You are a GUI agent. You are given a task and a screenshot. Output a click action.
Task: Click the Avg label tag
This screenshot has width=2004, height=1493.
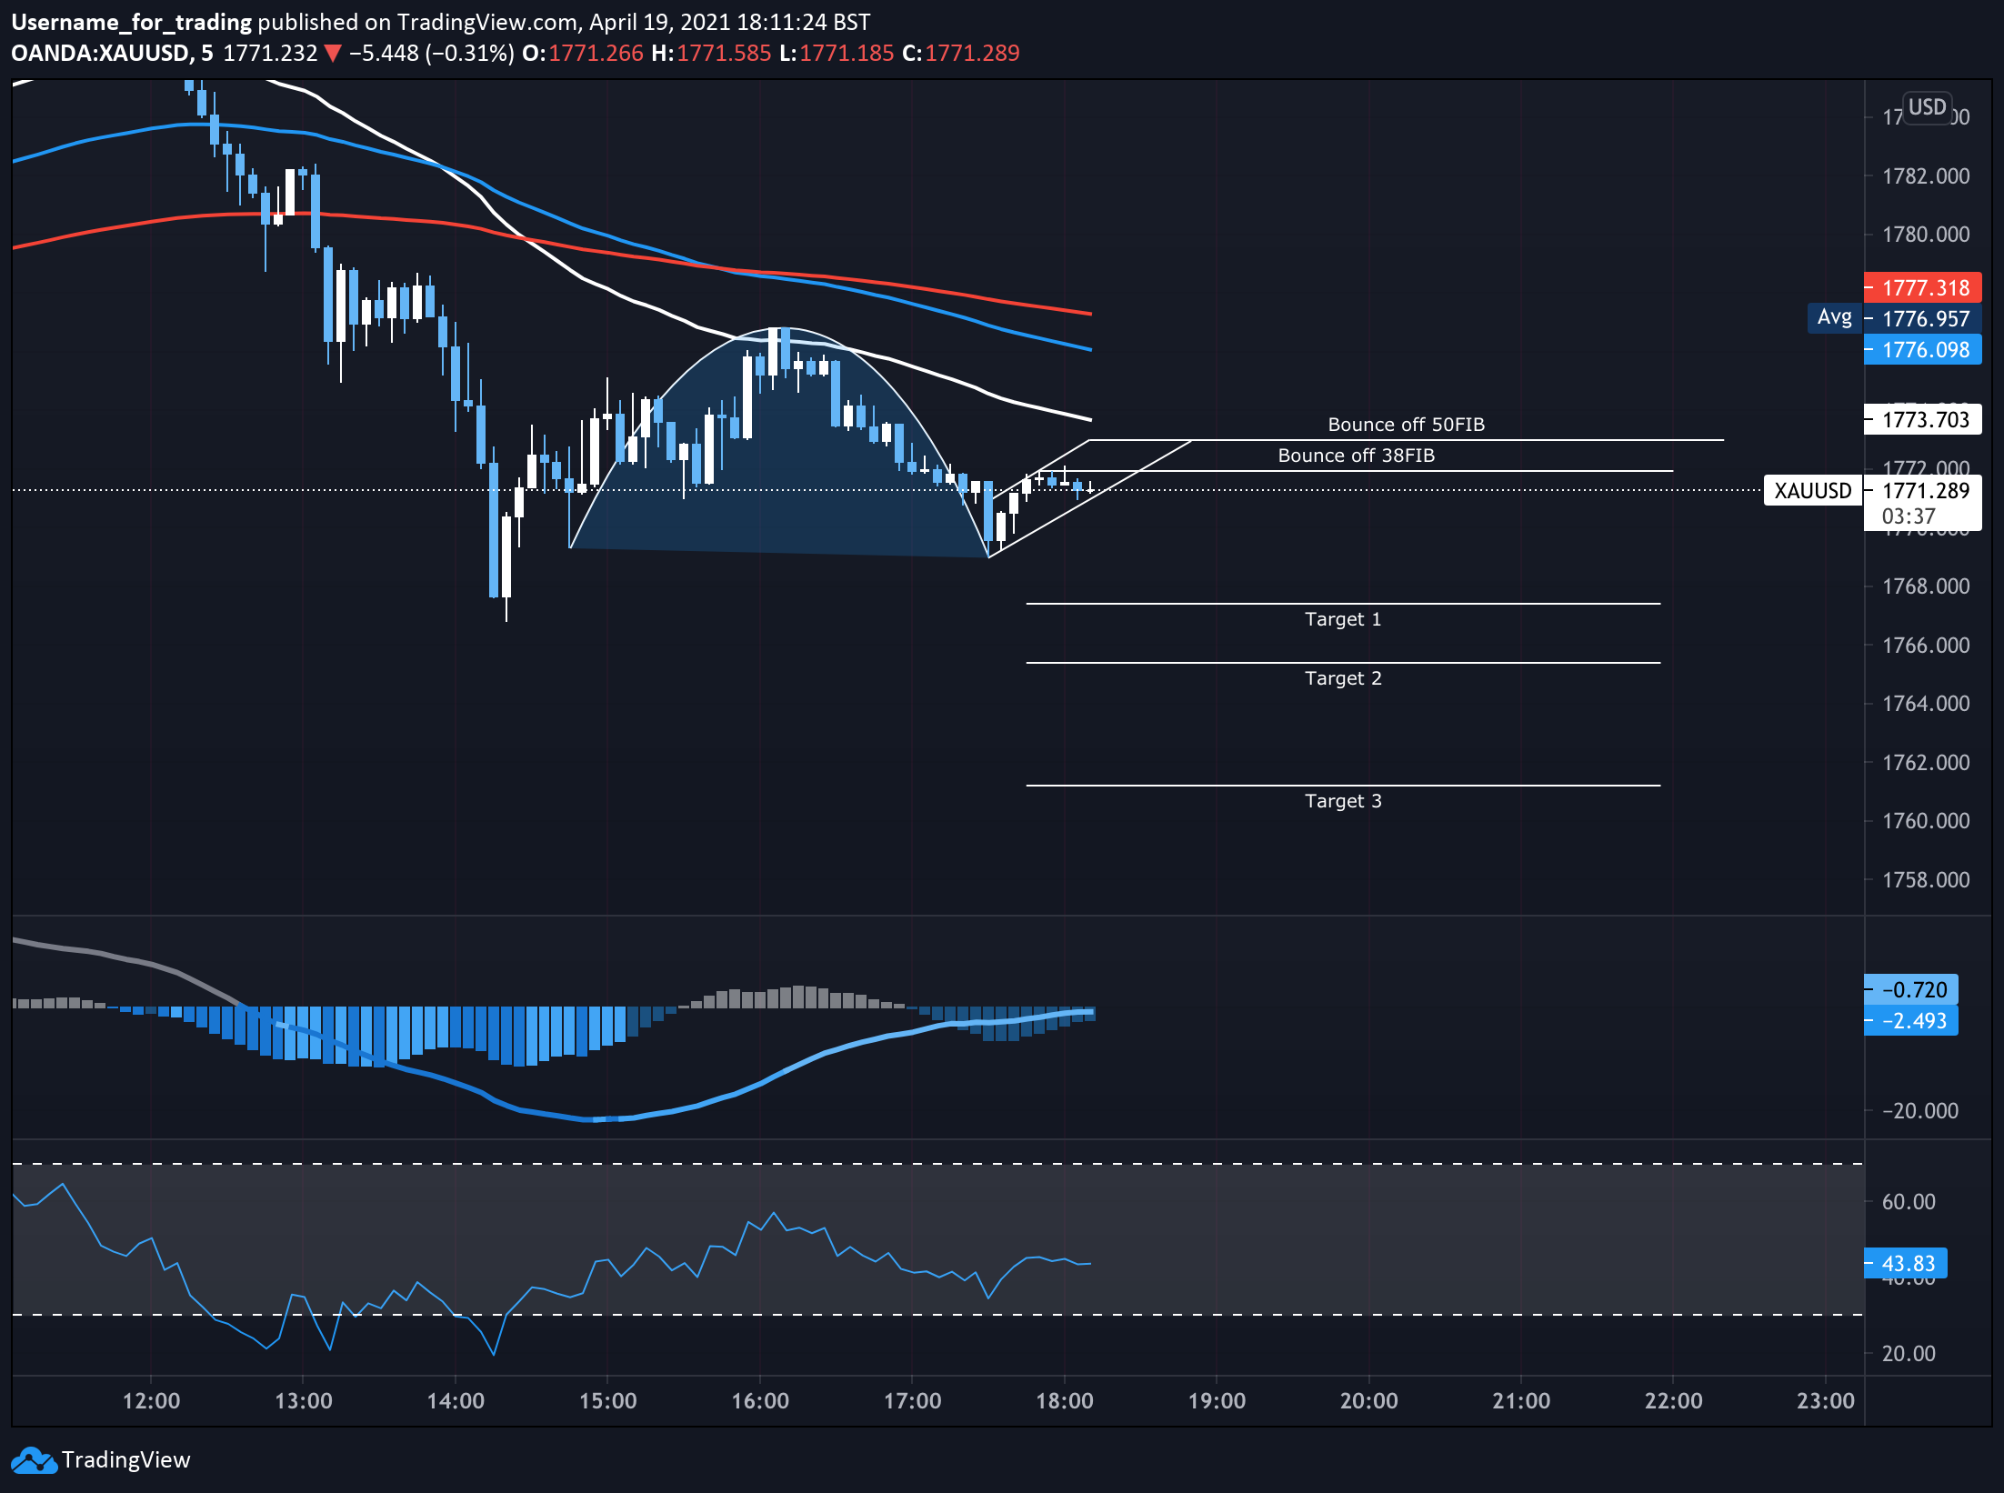(1834, 317)
